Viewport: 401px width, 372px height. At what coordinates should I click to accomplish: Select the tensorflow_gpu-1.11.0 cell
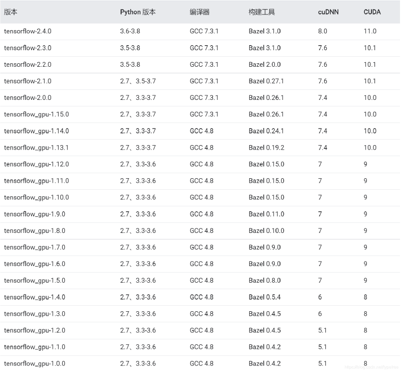pos(36,181)
